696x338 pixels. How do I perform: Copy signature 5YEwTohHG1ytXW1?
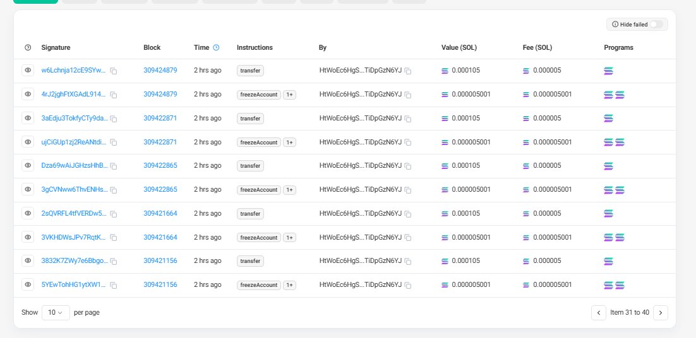pos(114,285)
